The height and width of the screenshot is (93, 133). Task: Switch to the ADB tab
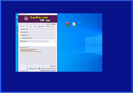point(31,27)
